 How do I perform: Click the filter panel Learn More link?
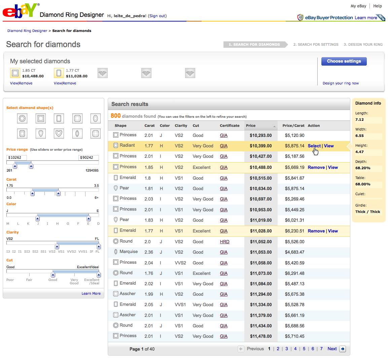[91, 293]
